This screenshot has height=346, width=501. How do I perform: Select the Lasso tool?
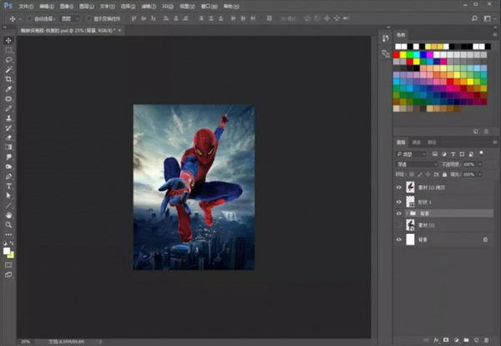(9, 59)
